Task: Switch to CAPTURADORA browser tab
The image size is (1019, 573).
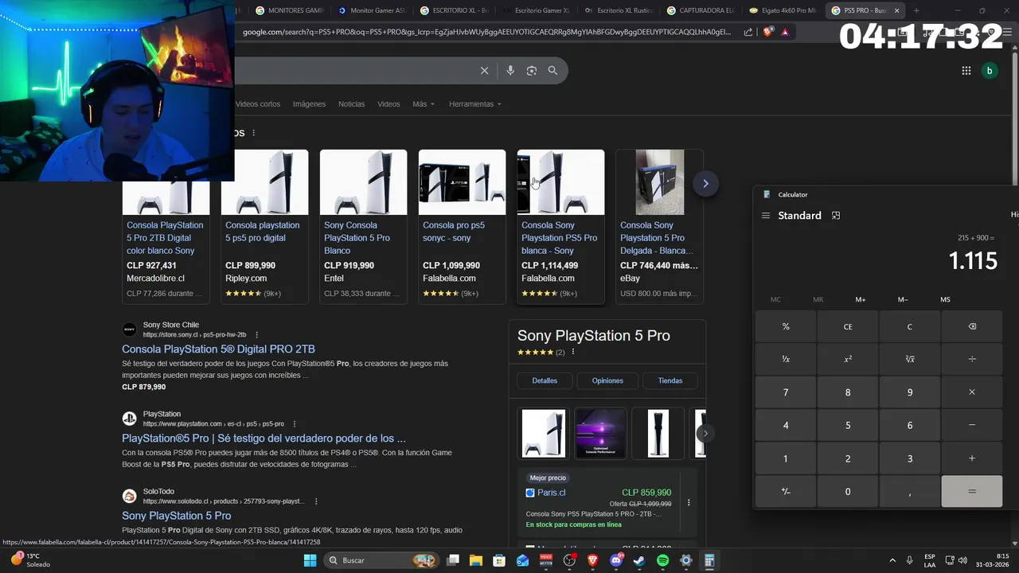Action: [x=701, y=10]
